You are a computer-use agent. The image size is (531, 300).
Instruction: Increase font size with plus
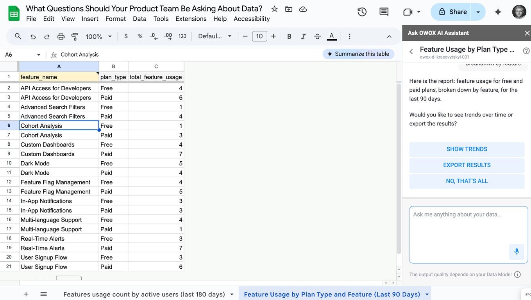(274, 36)
